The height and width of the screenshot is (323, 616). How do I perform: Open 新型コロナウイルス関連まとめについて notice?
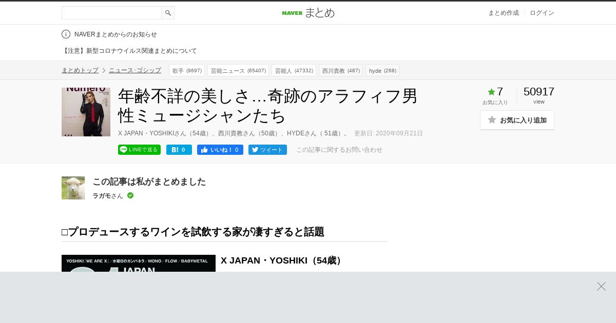129,51
